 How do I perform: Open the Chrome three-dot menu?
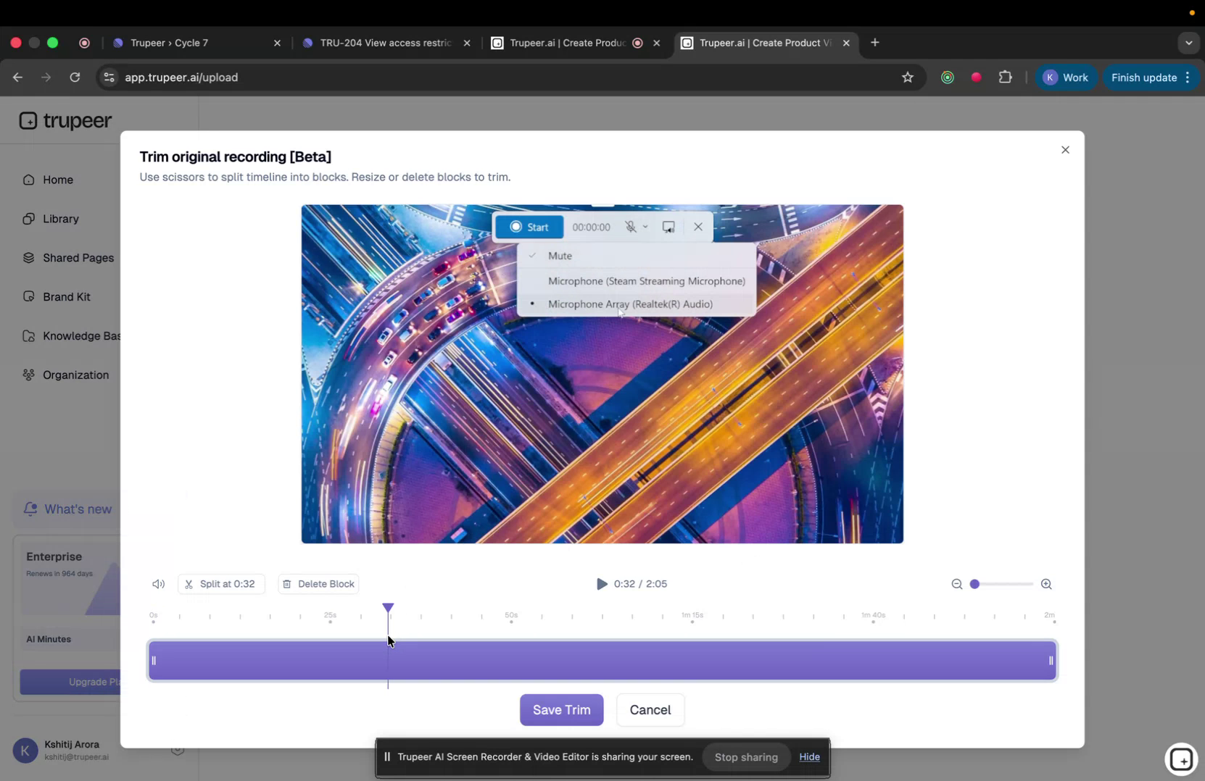[1188, 77]
